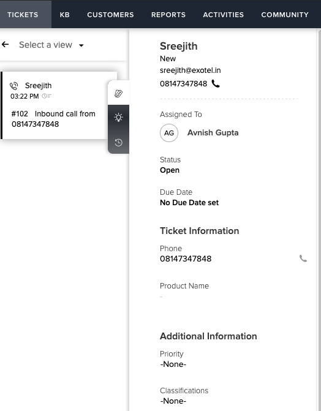Screen dimensions: 321x411
Task: Click the back arrow beside Select a view
Action: pyautogui.click(x=6, y=45)
